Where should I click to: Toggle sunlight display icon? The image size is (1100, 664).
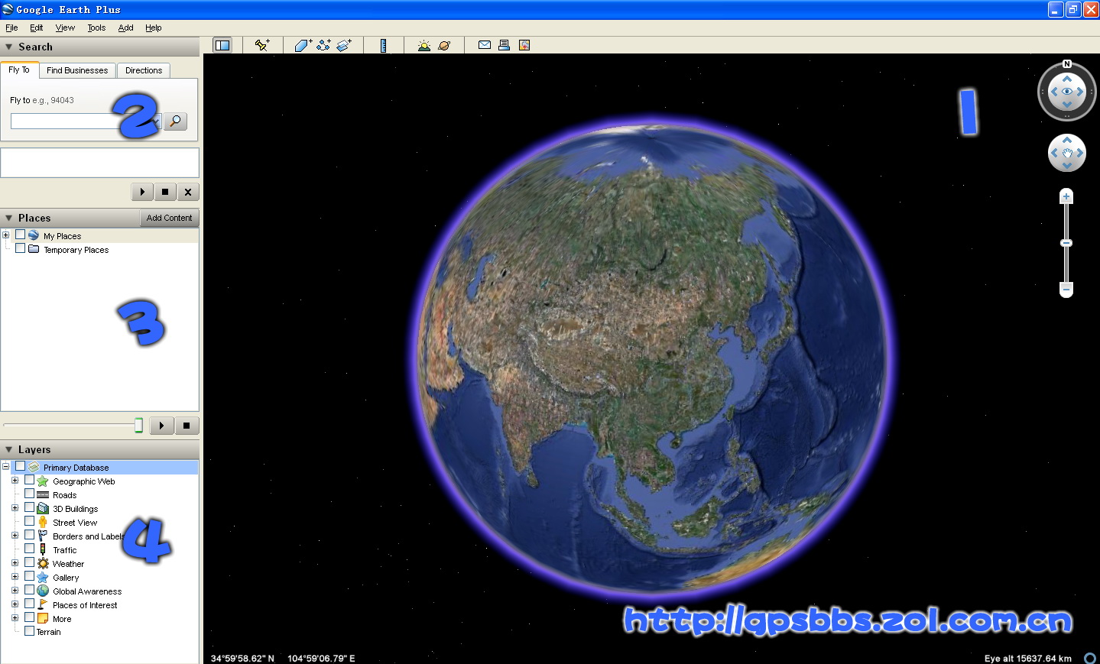[x=423, y=45]
